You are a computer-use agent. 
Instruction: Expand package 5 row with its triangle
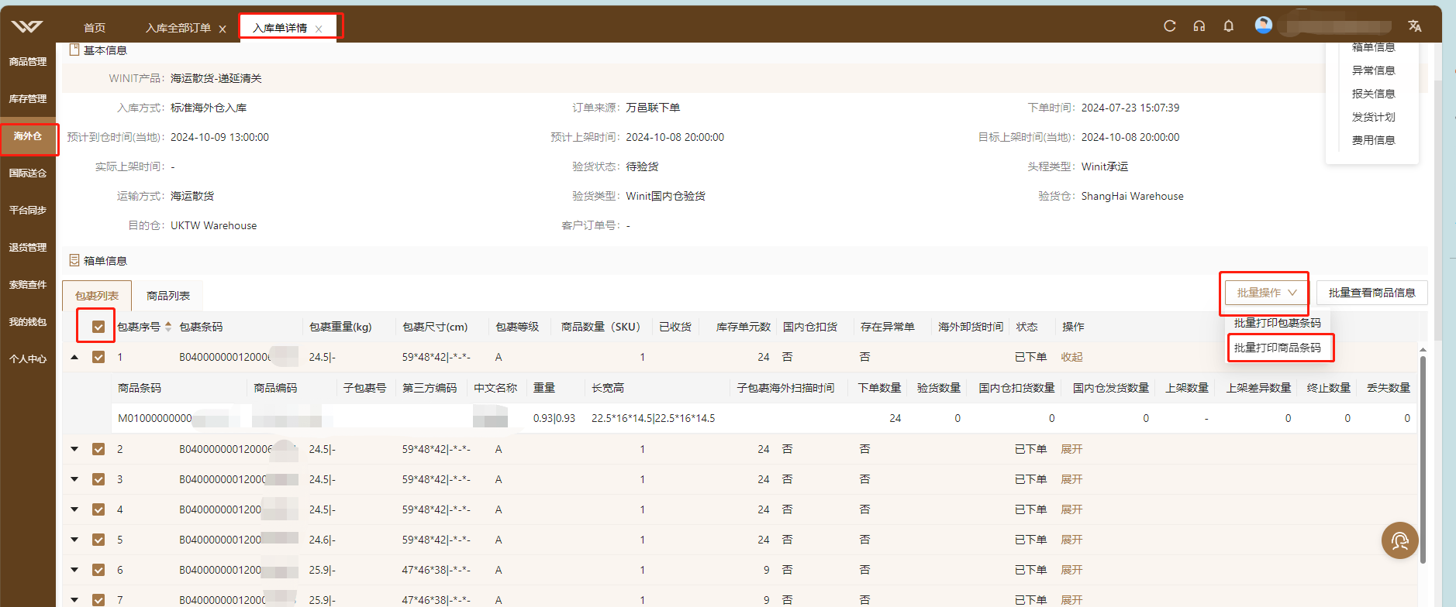point(74,540)
